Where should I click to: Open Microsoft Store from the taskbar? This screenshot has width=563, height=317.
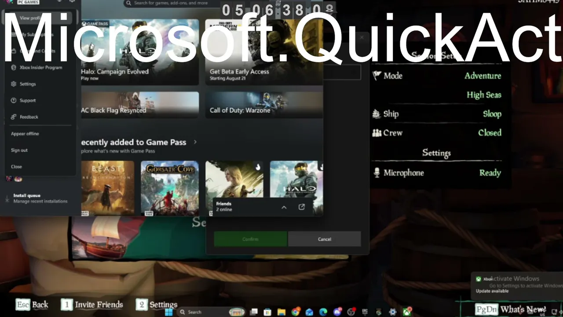267,312
